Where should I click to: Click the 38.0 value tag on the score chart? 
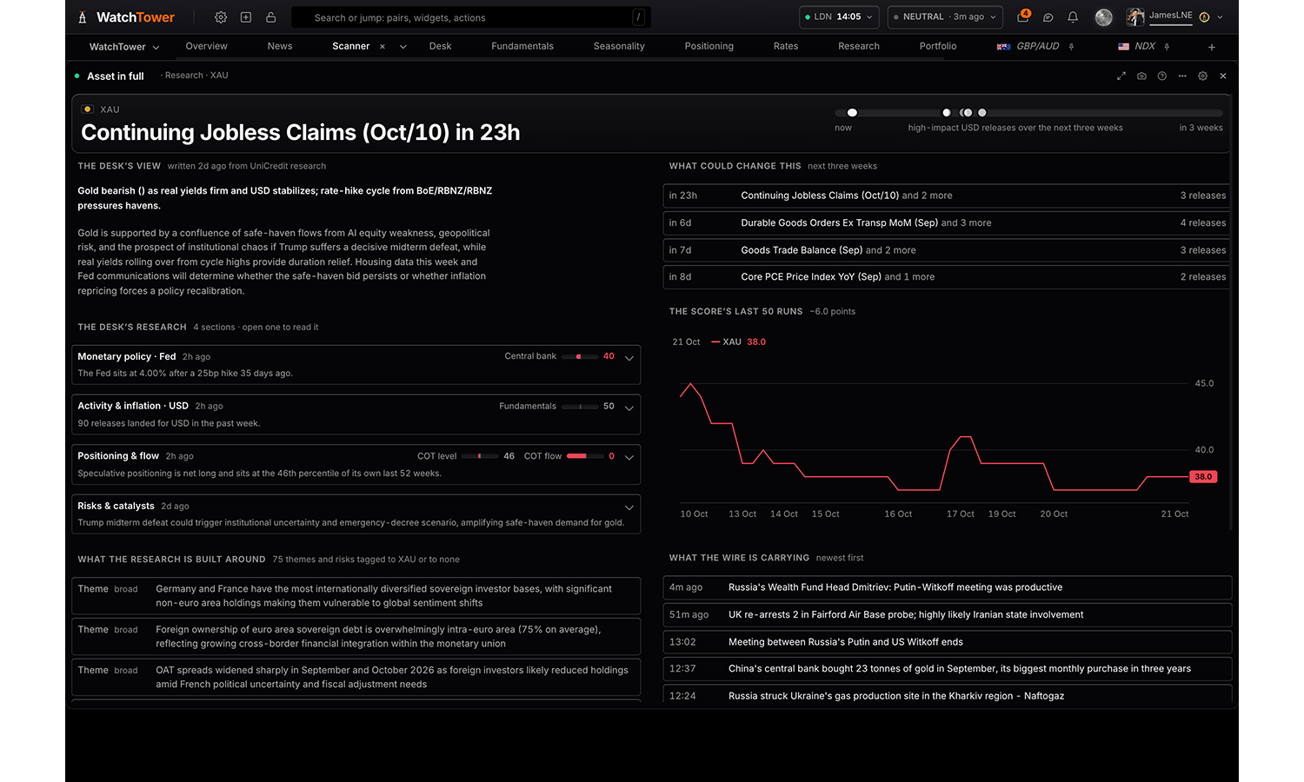(1203, 477)
